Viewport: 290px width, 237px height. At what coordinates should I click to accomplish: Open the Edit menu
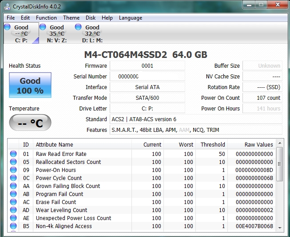pos(25,18)
